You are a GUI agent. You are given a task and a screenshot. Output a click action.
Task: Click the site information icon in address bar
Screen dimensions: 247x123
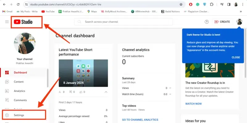tap(27, 5)
